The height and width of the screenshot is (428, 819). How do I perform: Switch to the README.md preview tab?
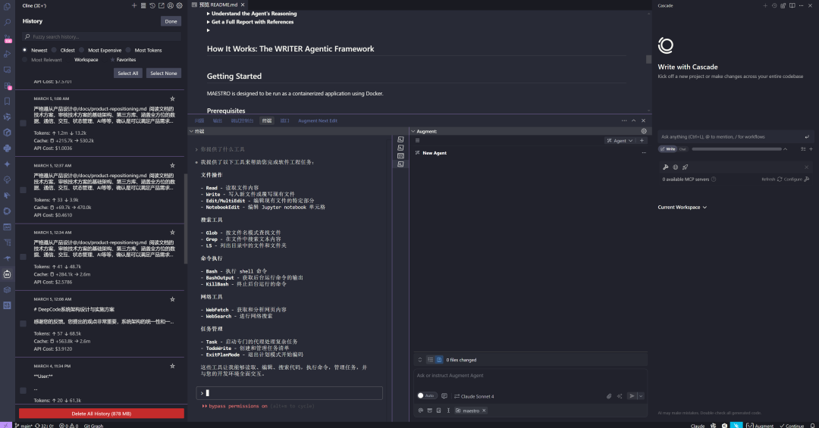click(218, 5)
